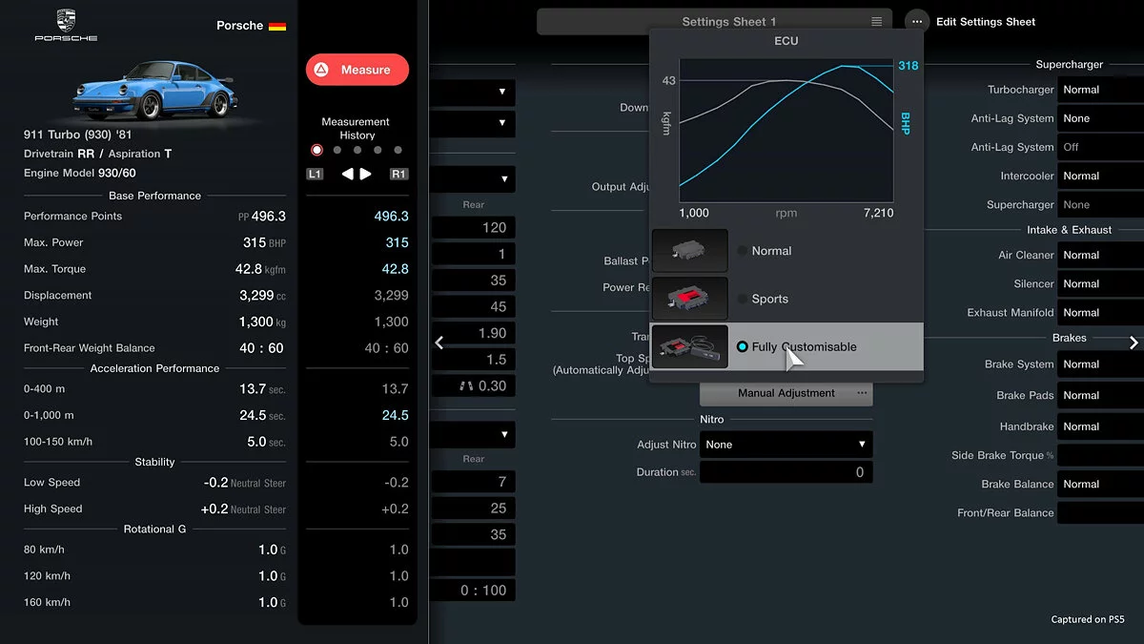Click the Sports ECU thumbnail image
The image size is (1144, 644).
tap(689, 299)
